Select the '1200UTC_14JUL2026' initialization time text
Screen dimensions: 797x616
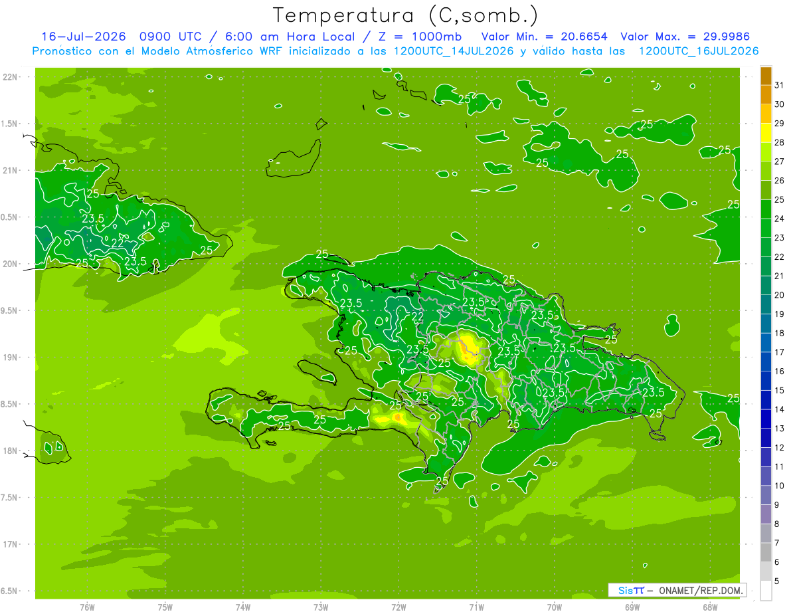pos(454,51)
